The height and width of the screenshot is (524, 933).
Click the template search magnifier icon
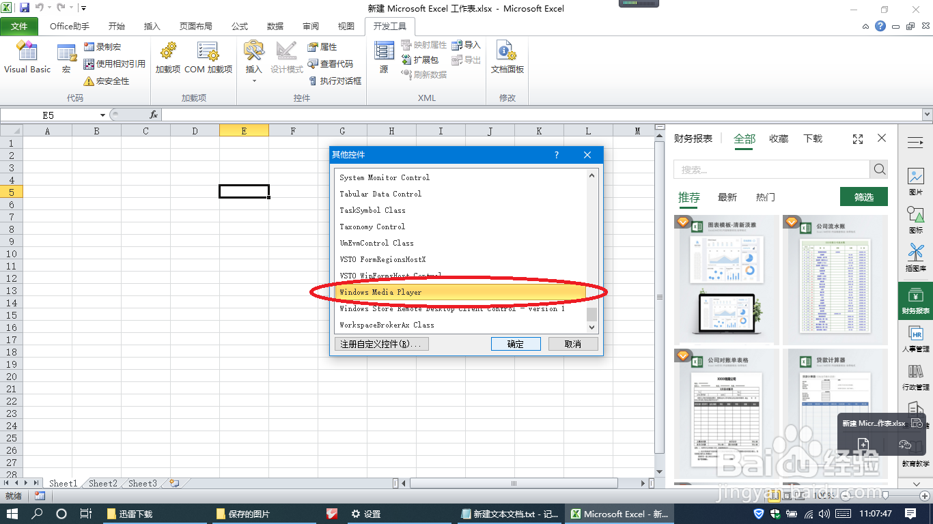[879, 169]
